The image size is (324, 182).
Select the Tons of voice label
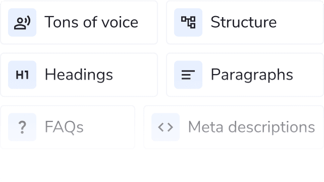(91, 22)
